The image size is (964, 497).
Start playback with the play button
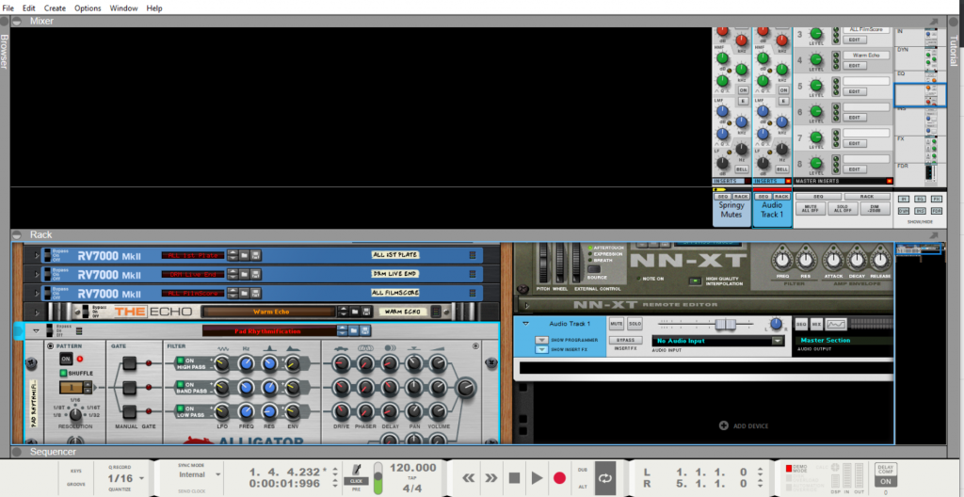pos(537,477)
